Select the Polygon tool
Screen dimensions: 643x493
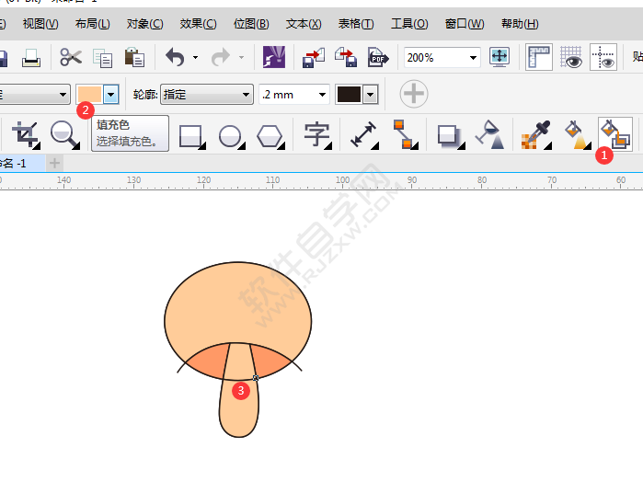point(270,136)
